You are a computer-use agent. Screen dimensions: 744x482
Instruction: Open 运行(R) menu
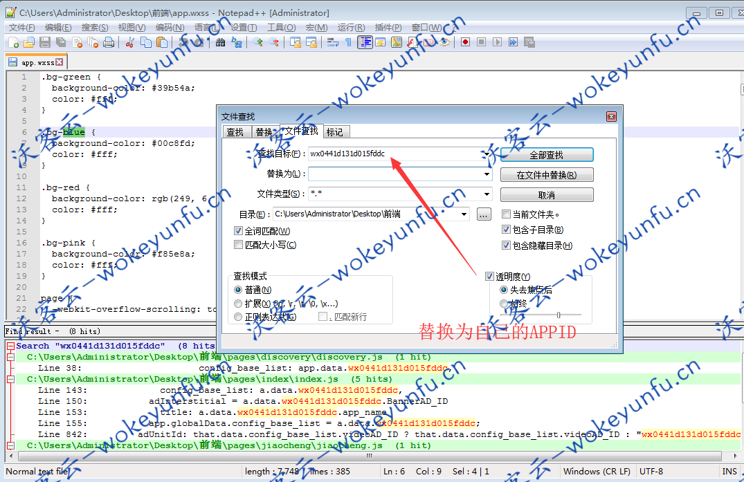click(x=351, y=28)
